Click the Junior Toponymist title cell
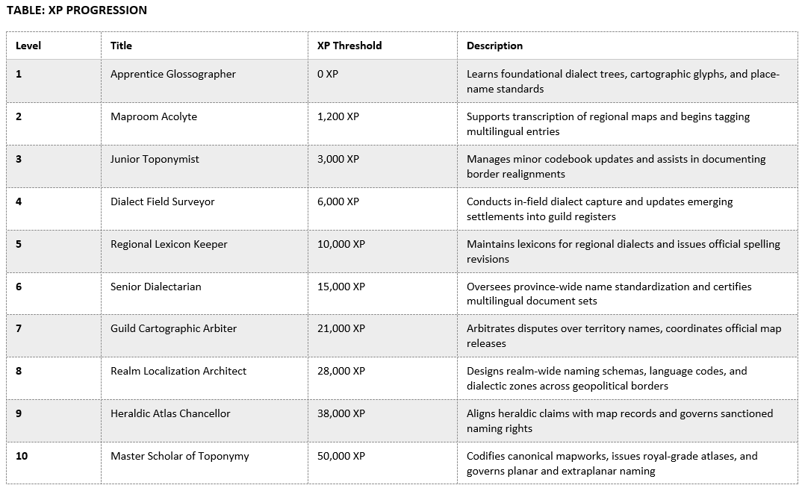This screenshot has height=488, width=802. pos(155,159)
